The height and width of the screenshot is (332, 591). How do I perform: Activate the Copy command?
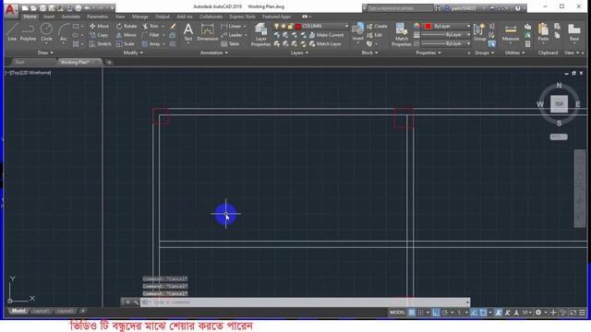pyautogui.click(x=99, y=35)
